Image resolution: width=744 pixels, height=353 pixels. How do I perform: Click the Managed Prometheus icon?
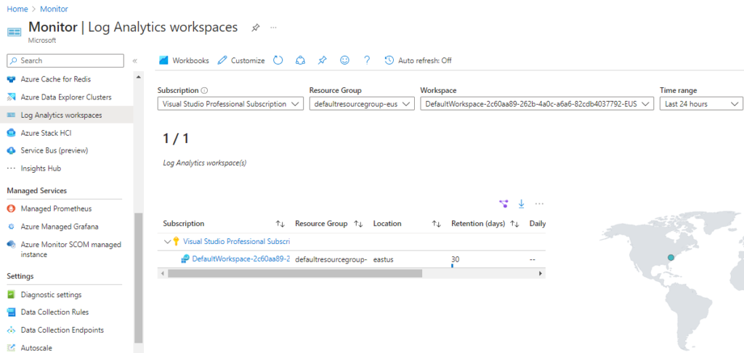point(12,208)
